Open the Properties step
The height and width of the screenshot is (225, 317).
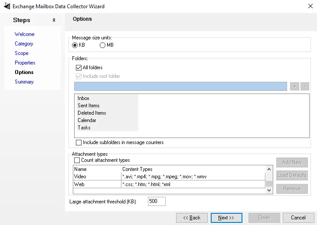click(25, 63)
